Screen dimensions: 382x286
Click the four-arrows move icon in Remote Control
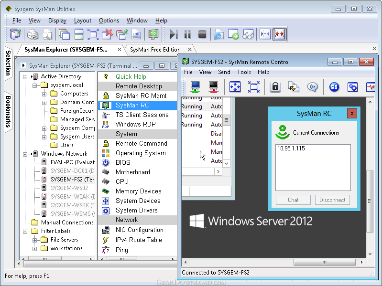coord(235,87)
